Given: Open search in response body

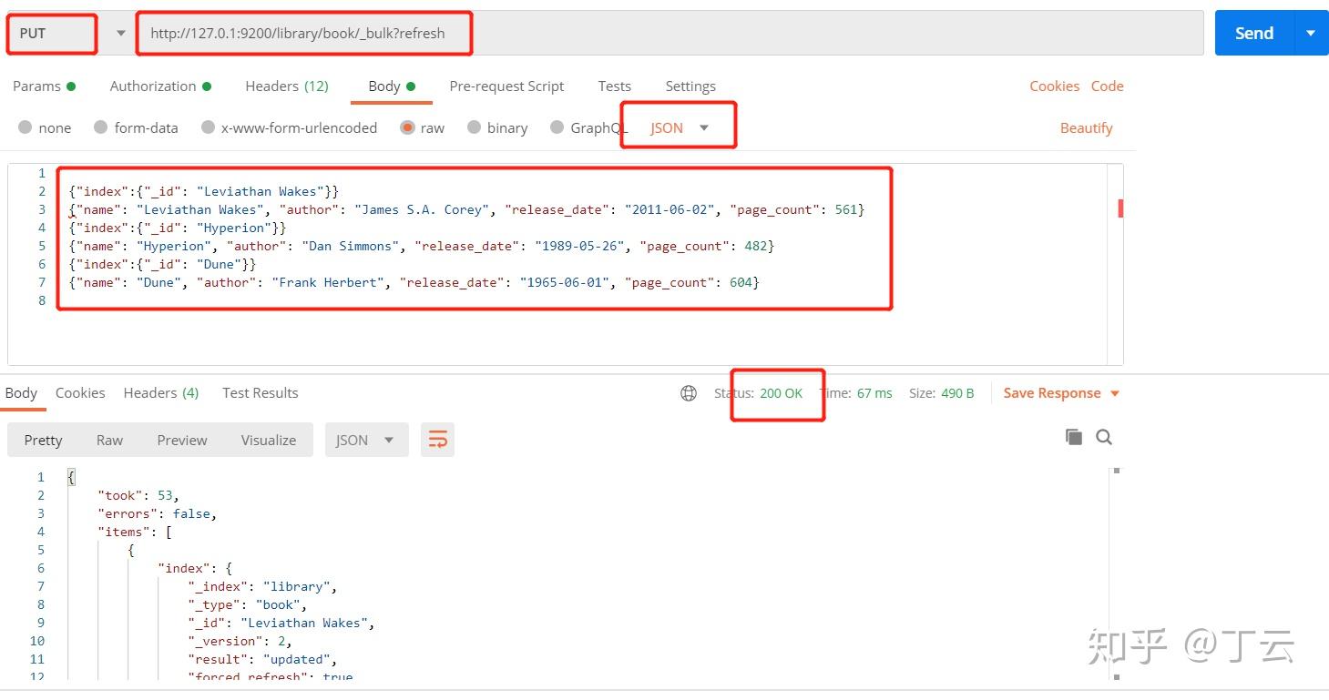Looking at the screenshot, I should (1104, 437).
